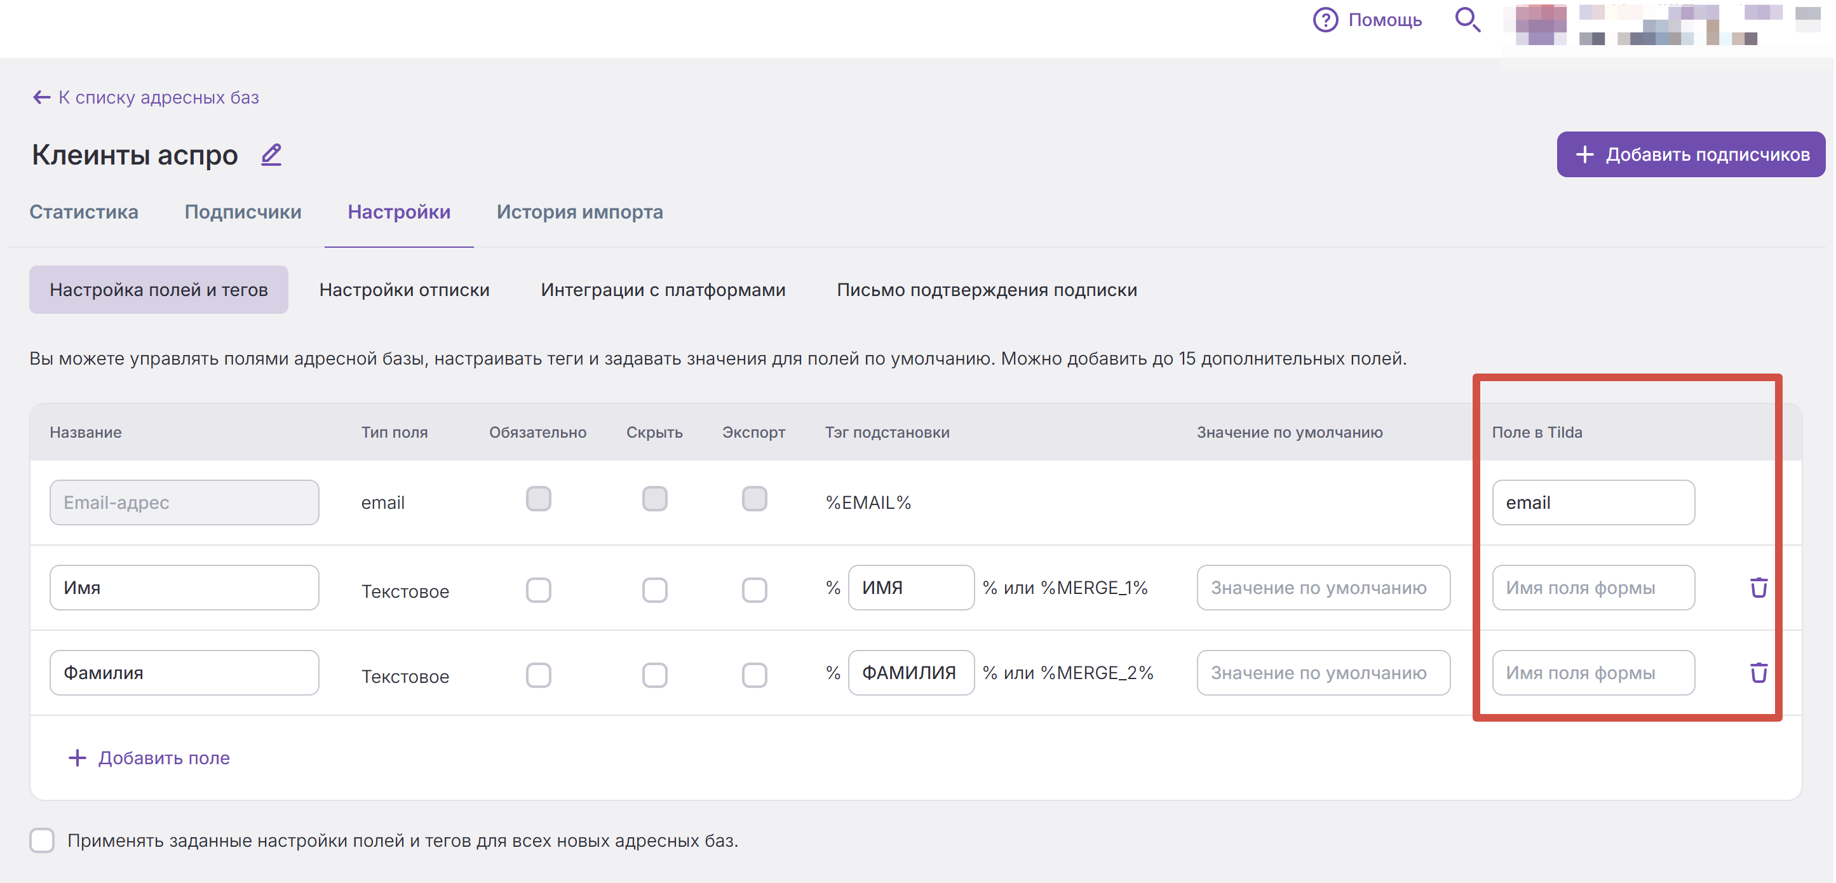Open the История импорта tab
Screen dimensions: 1836x883
click(579, 212)
